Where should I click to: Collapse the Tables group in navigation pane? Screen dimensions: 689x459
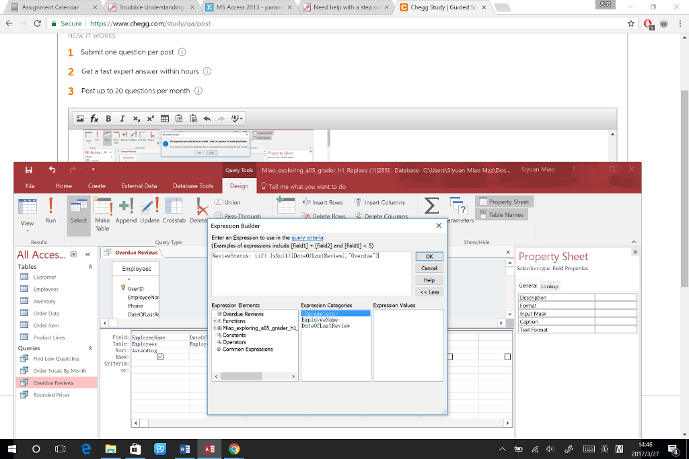click(90, 267)
